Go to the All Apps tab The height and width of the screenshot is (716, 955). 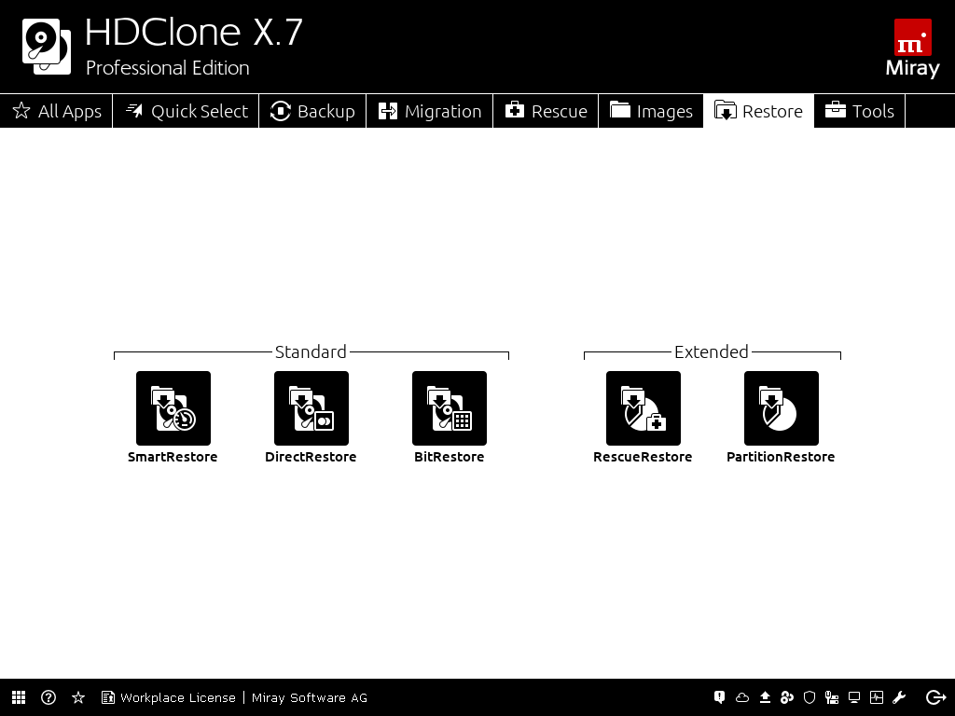[x=57, y=111]
